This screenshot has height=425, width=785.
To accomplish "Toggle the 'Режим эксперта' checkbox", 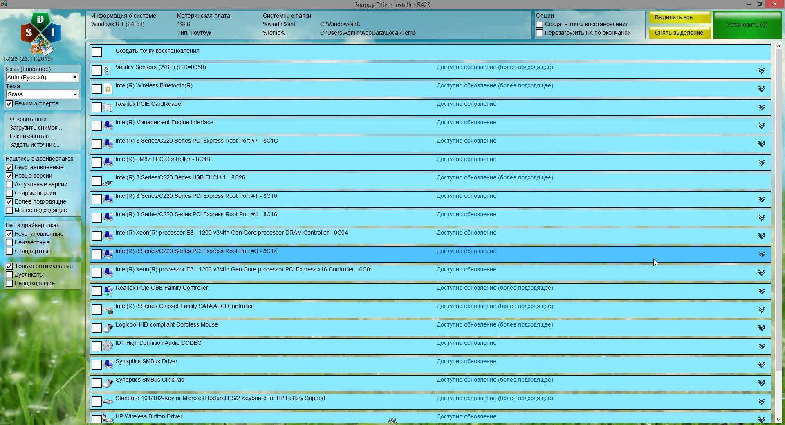I will pos(9,103).
